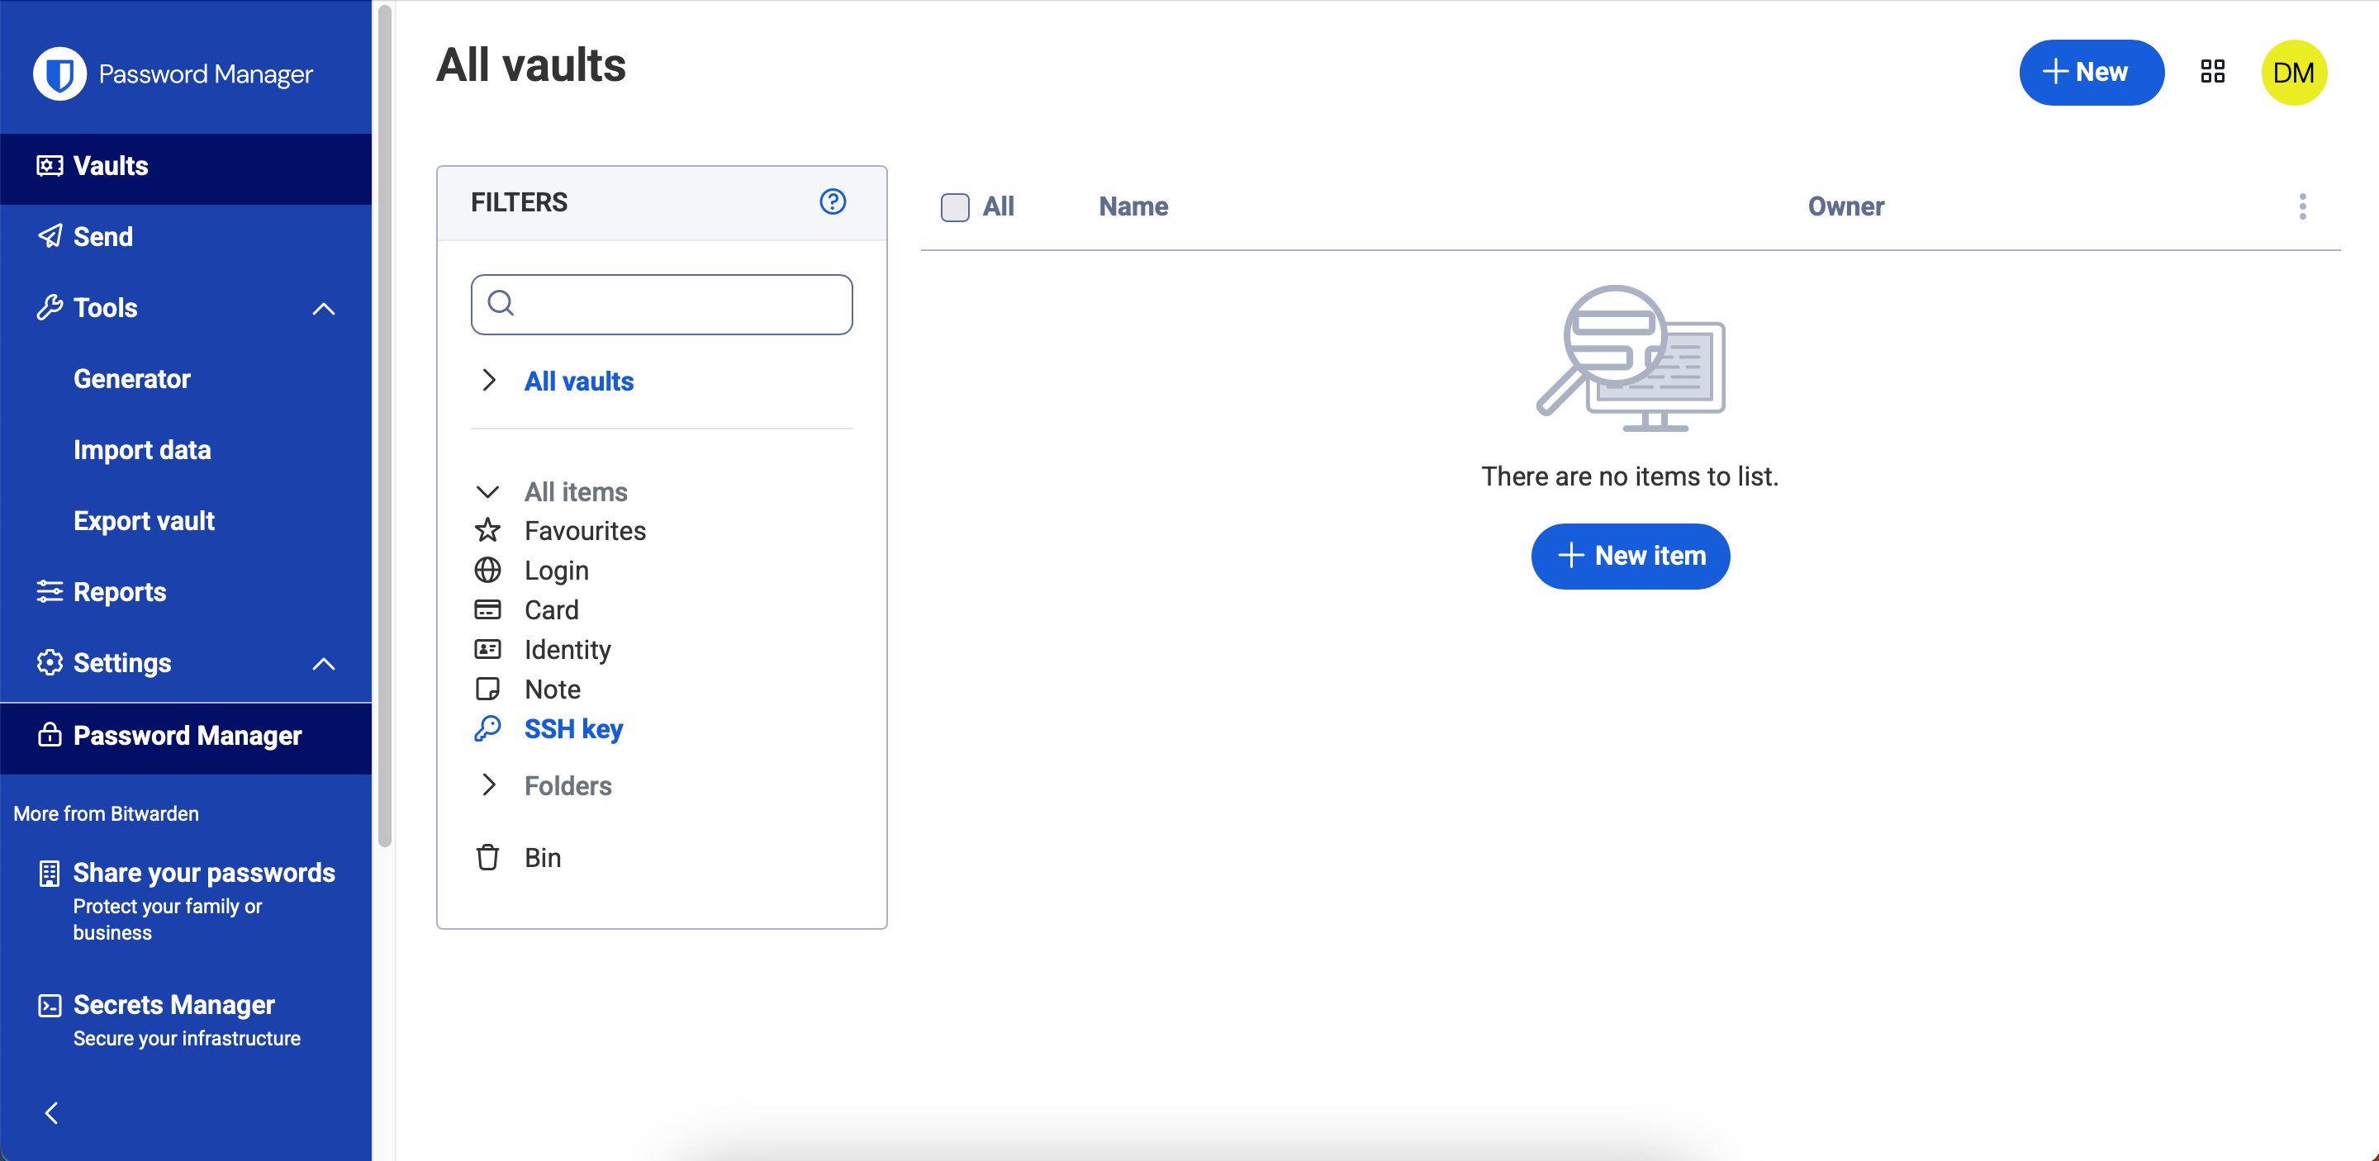Click the Share your passwords building icon
Screen dimensions: 2379x1161
pos(50,873)
